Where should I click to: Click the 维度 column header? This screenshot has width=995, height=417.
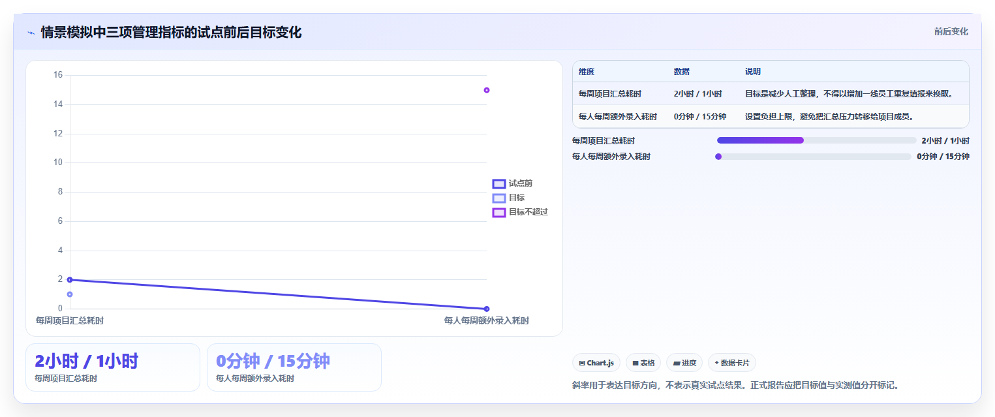(x=587, y=72)
